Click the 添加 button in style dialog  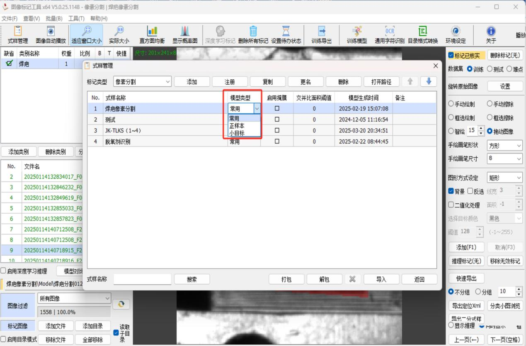click(x=192, y=82)
